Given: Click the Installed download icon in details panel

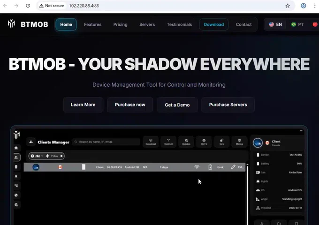Looking at the screenshot, I should (x=258, y=208).
